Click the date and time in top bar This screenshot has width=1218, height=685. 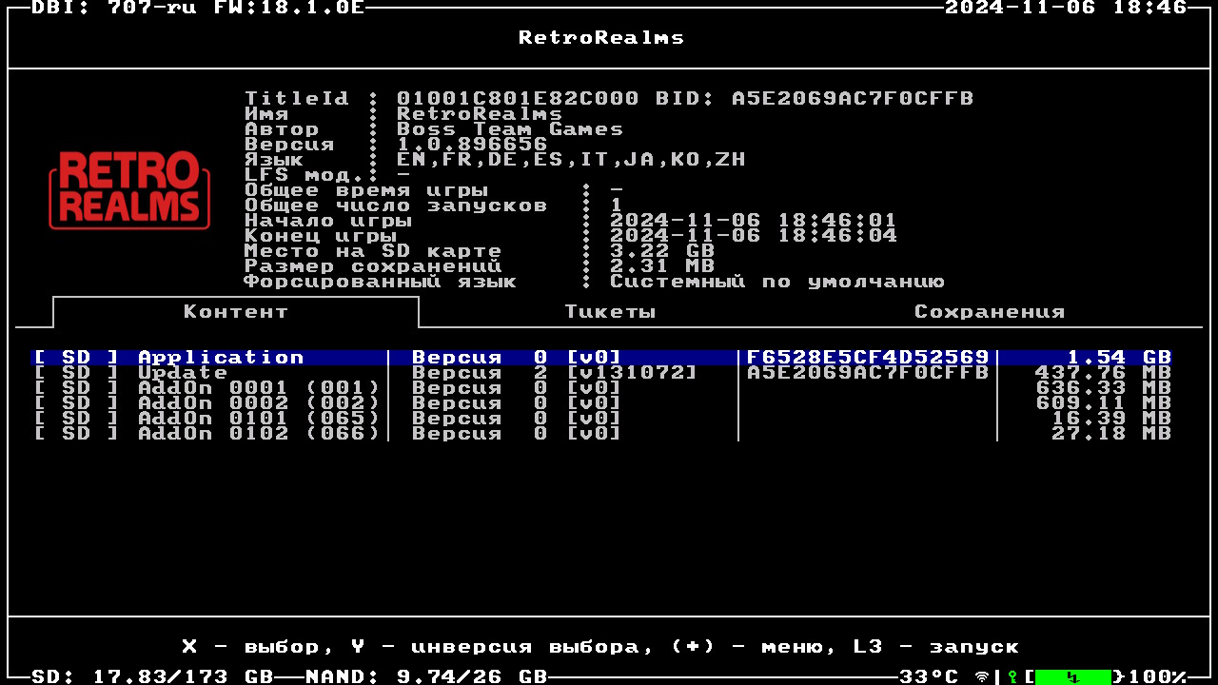pyautogui.click(x=1066, y=8)
